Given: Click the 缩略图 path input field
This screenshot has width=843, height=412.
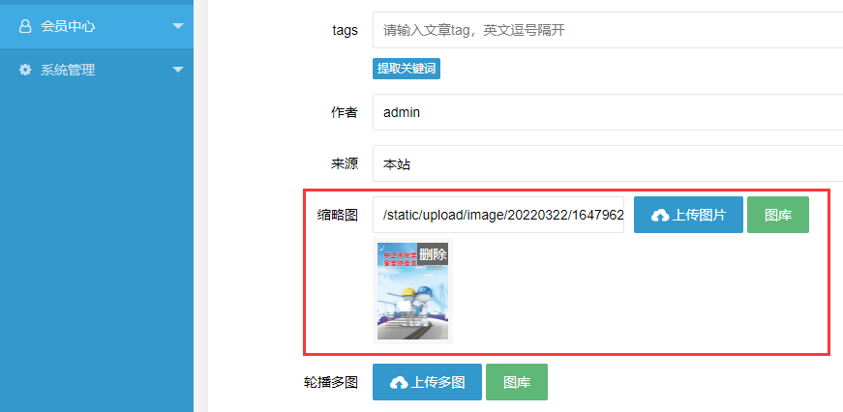Looking at the screenshot, I should click(498, 215).
